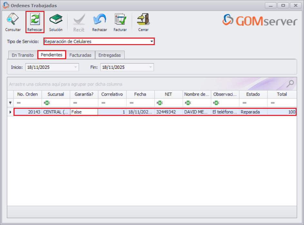This screenshot has width=304, height=225.
Task: Sort by the No. Orden column header
Action: [x=27, y=94]
